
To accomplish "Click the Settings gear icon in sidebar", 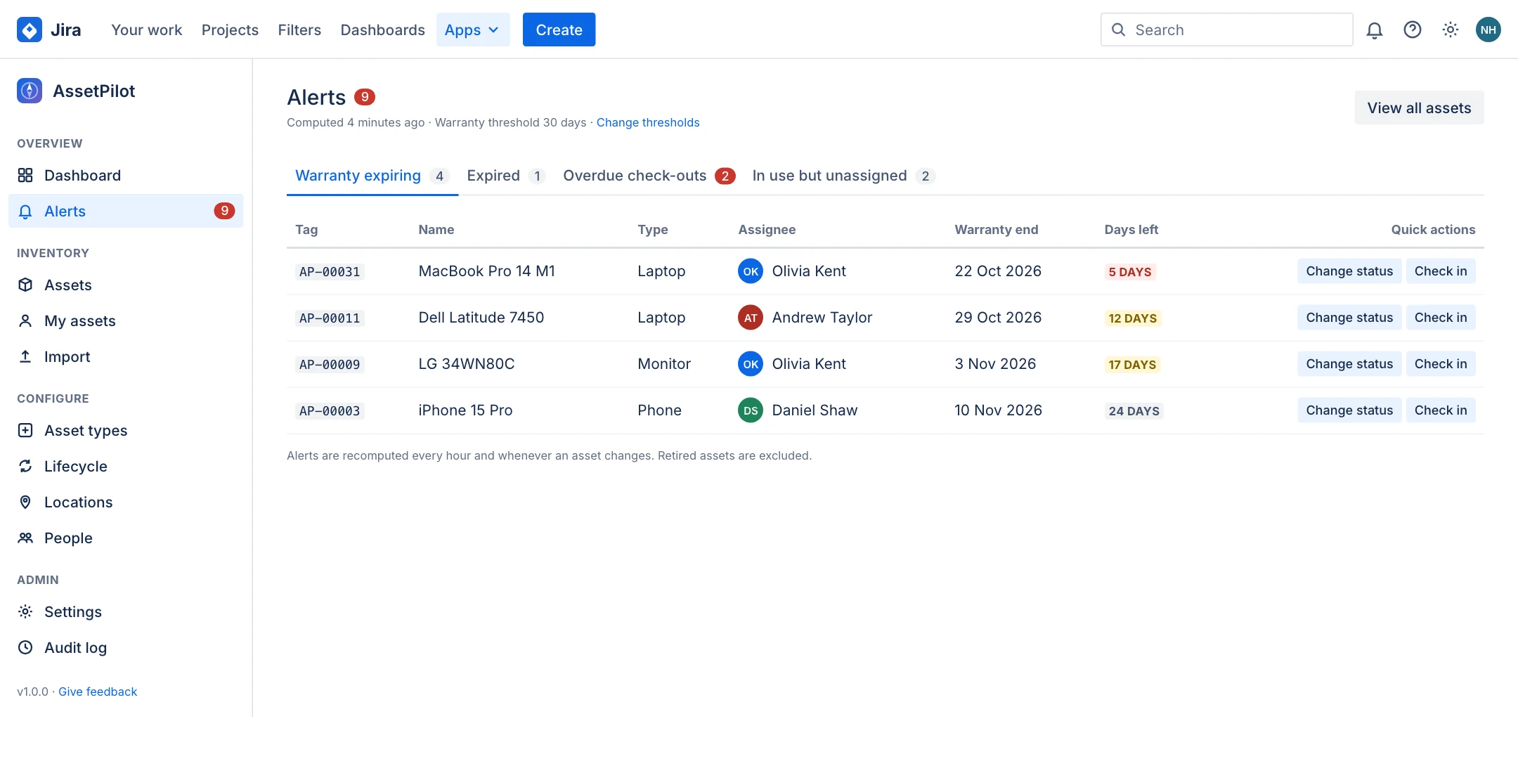I will [x=25, y=611].
